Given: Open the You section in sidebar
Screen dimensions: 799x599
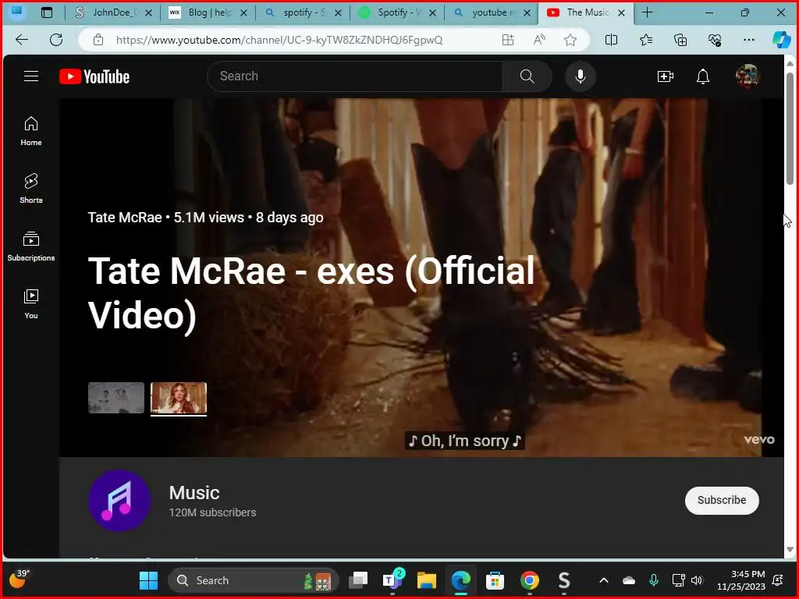Looking at the screenshot, I should click(x=31, y=304).
